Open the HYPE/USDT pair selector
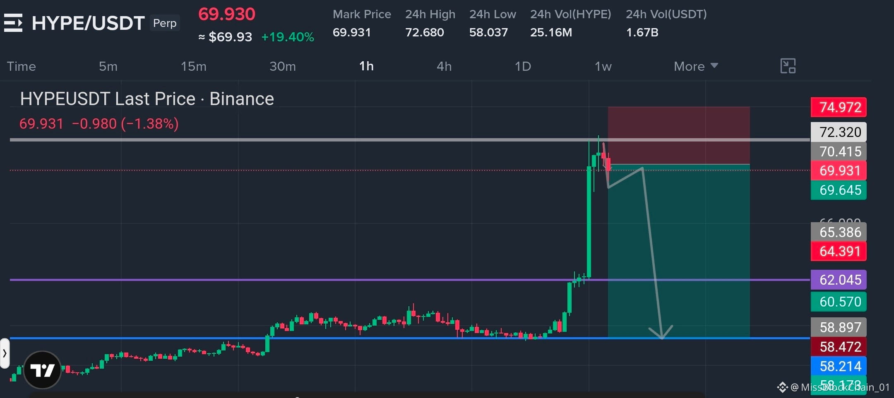The image size is (894, 398). coord(88,23)
